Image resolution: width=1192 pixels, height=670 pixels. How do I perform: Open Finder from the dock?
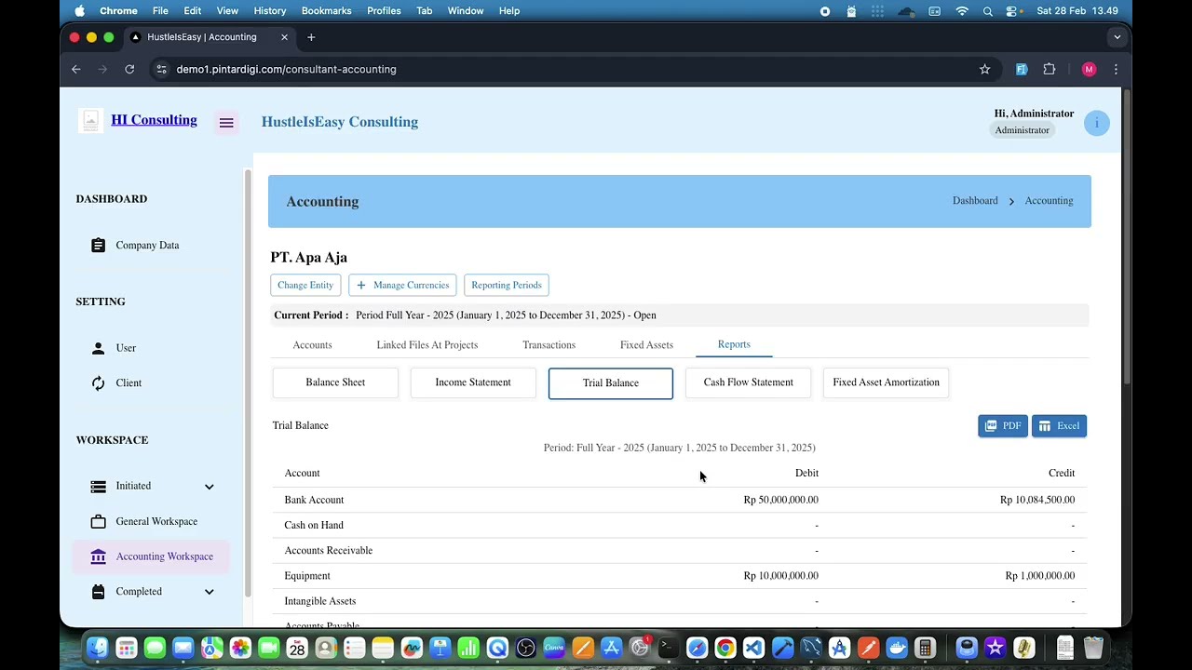[98, 648]
